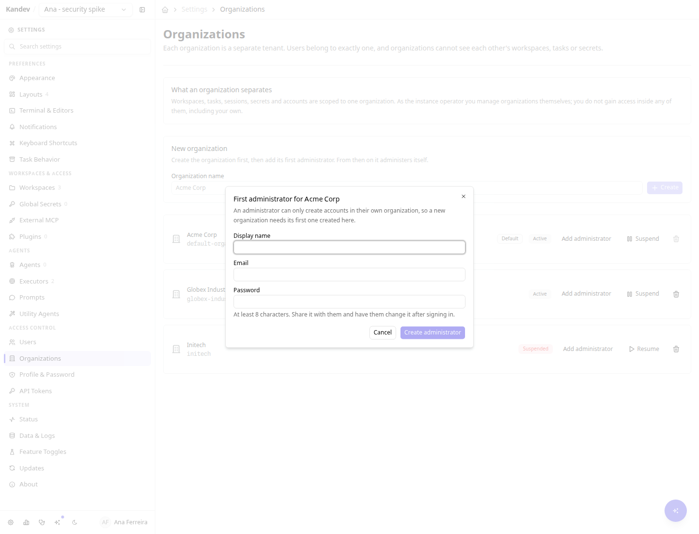
Task: Click the Create organization button
Action: (665, 188)
